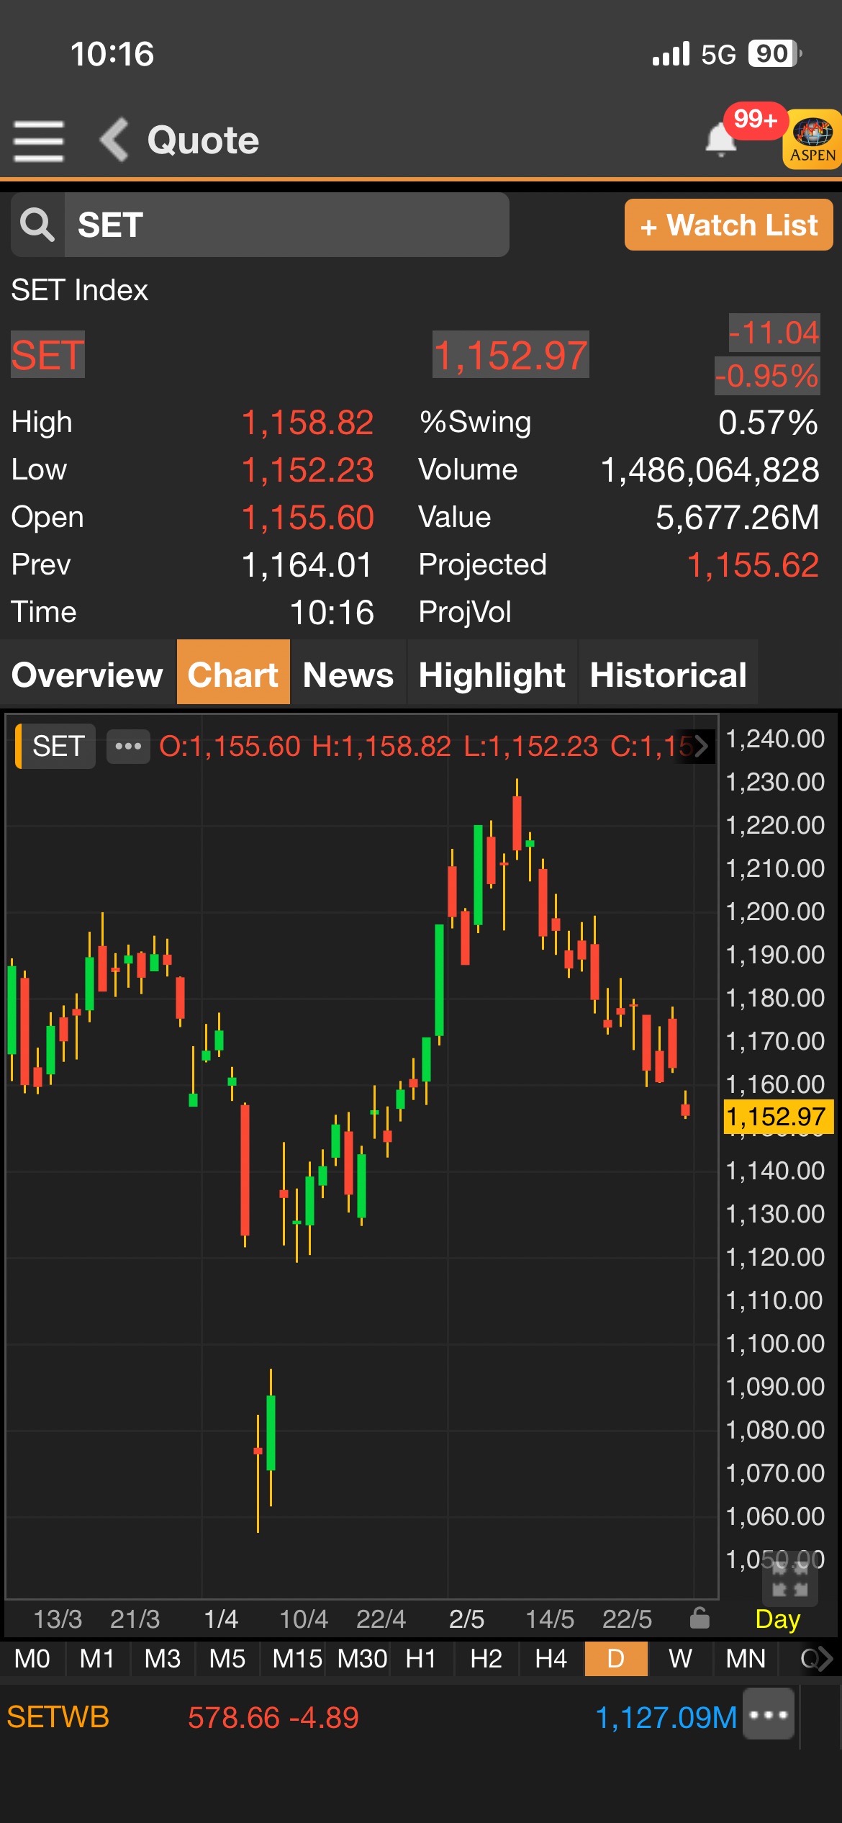The image size is (842, 1823).
Task: Tap the SET symbol search field
Action: (286, 225)
